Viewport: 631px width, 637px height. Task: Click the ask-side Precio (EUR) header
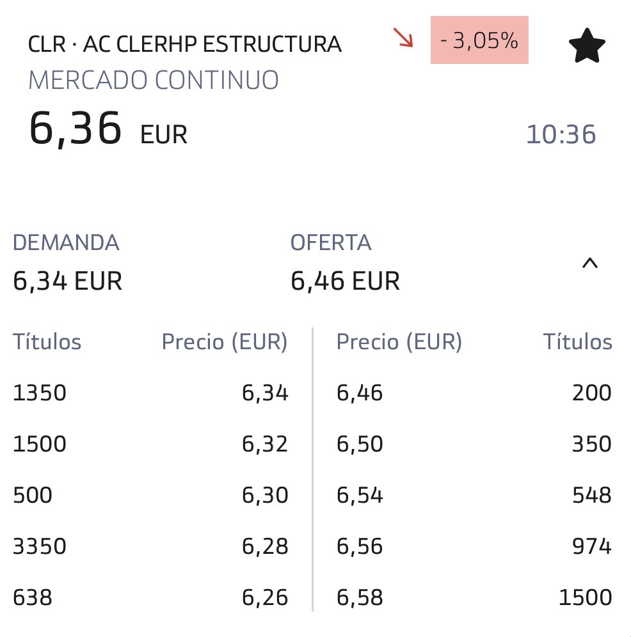[x=399, y=342]
